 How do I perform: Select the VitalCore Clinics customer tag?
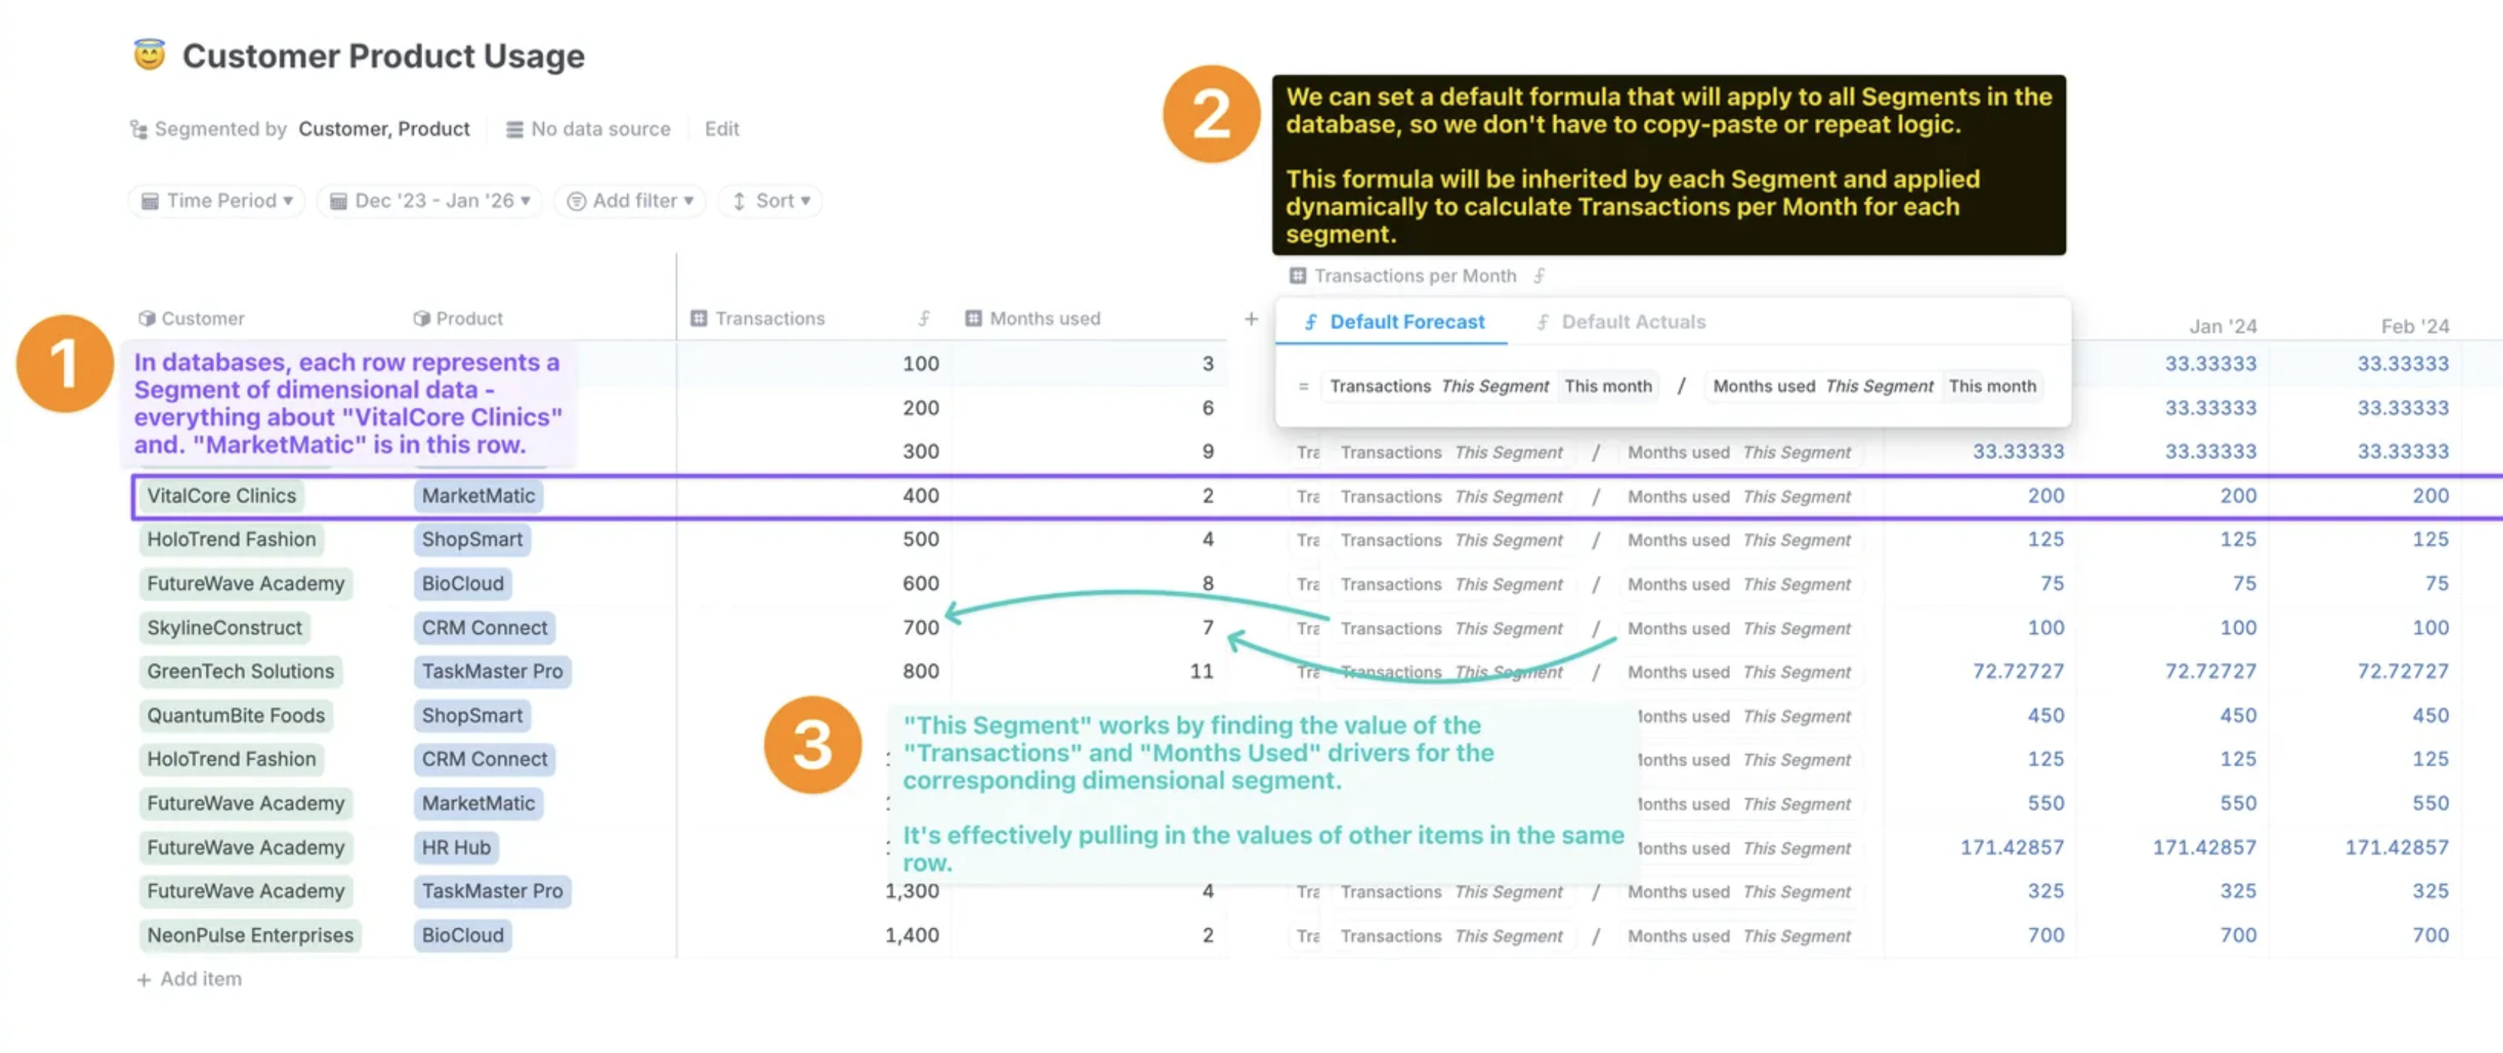click(222, 496)
